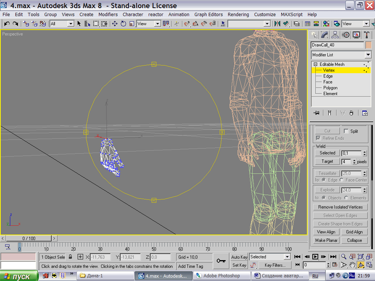
Task: Open the Key Filters dialog button
Action: 275,265
